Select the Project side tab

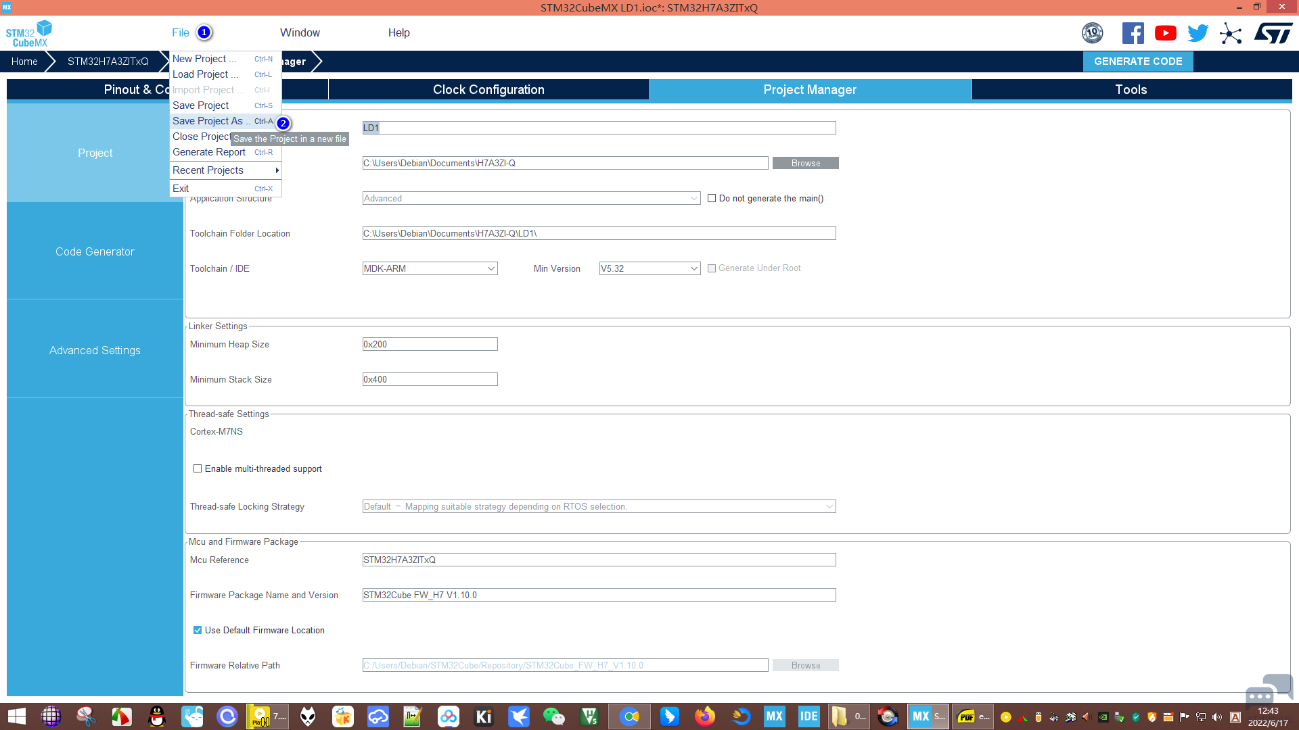coord(95,153)
